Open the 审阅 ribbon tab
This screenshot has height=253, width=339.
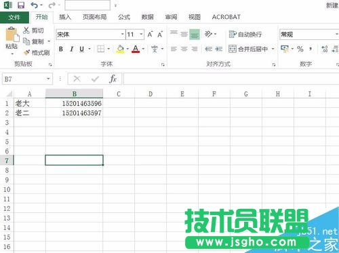tap(171, 17)
